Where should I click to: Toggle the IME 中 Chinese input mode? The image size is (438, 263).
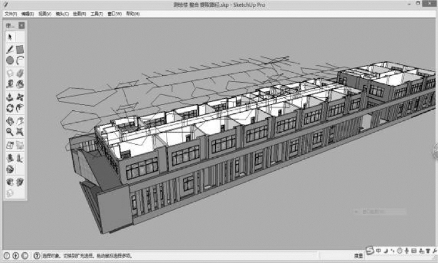tap(379, 251)
